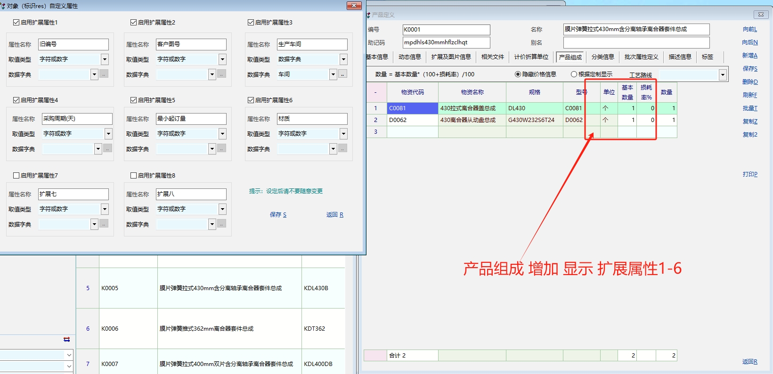773x374 pixels.
Task: Open the 批次属性定义 tab
Action: (641, 57)
